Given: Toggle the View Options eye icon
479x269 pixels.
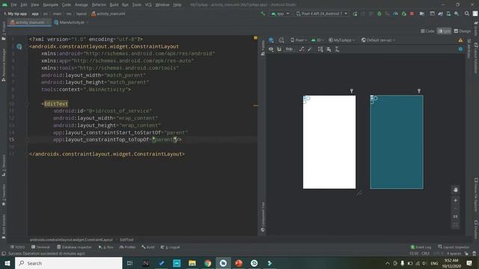Looking at the screenshot, I should 271,49.
